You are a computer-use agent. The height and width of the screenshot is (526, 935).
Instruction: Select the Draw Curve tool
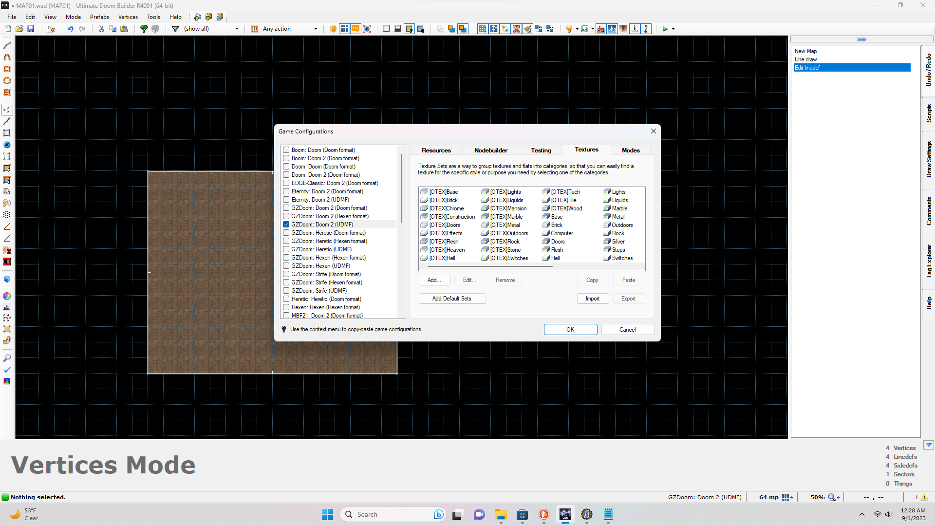pyautogui.click(x=7, y=57)
